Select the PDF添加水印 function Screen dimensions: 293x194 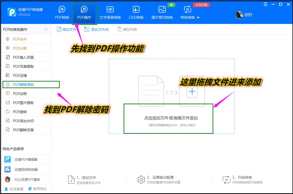coord(20,121)
